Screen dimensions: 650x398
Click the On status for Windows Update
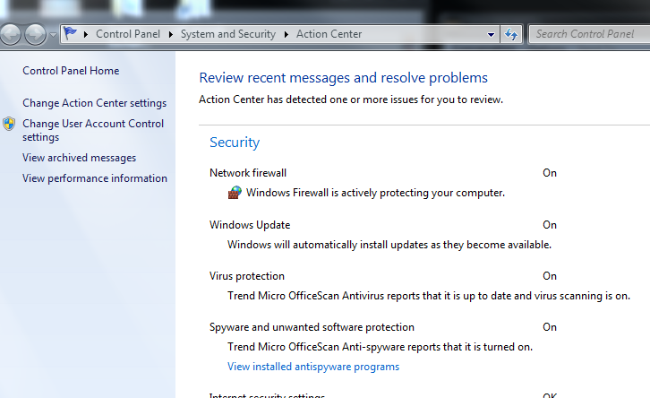tap(550, 225)
